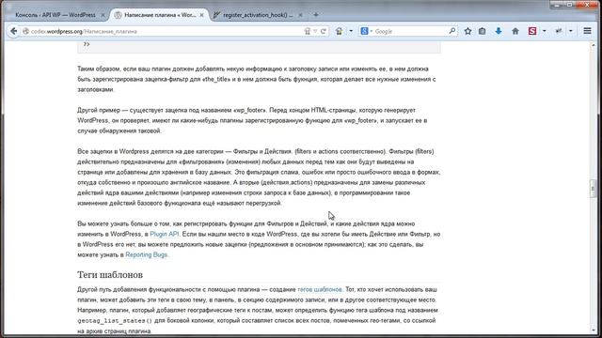
Task: Click the red S extension icon
Action: (532, 31)
